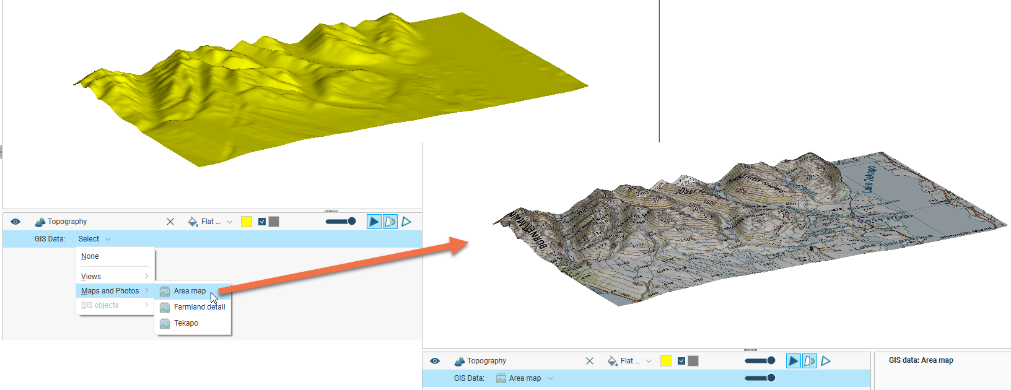Toggle the edges checkbox in the Select-menu panel
1011x390 pixels.
click(262, 222)
